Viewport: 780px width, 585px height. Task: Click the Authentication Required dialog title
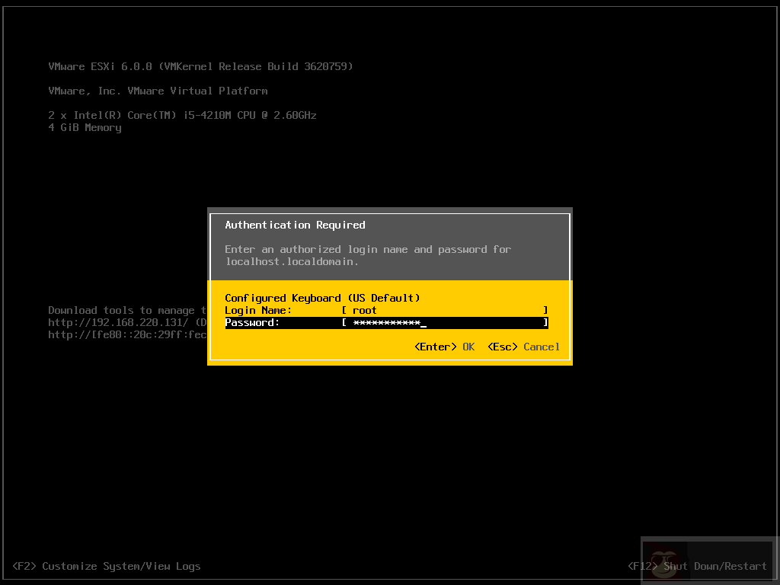295,225
